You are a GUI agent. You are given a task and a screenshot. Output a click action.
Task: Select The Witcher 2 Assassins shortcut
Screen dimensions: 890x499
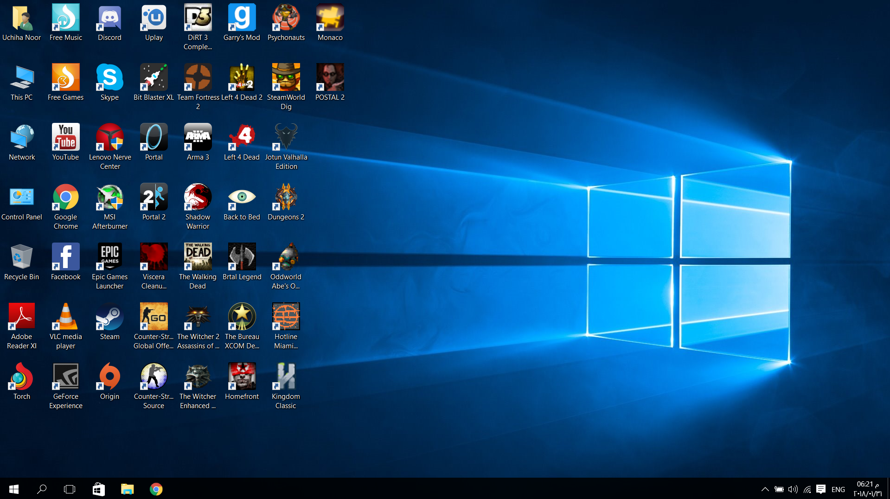pos(198,317)
